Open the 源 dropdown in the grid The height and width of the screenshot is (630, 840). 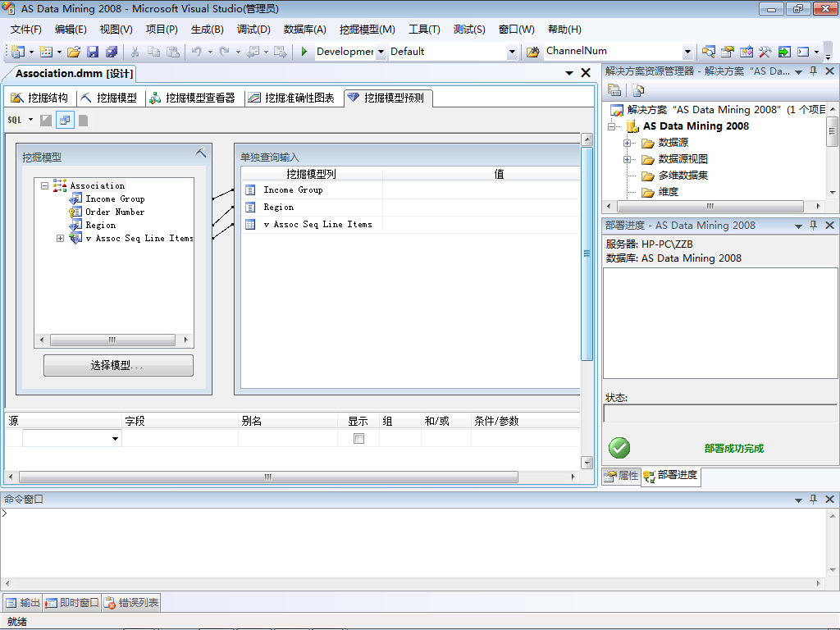pos(115,438)
